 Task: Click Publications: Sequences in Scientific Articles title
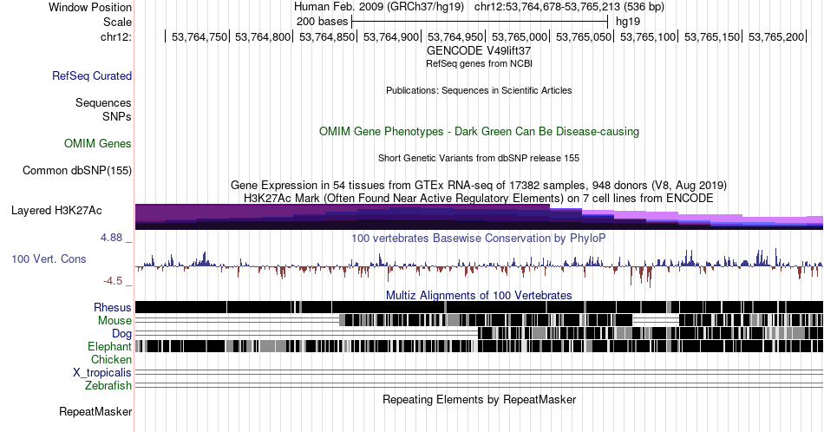tap(479, 90)
